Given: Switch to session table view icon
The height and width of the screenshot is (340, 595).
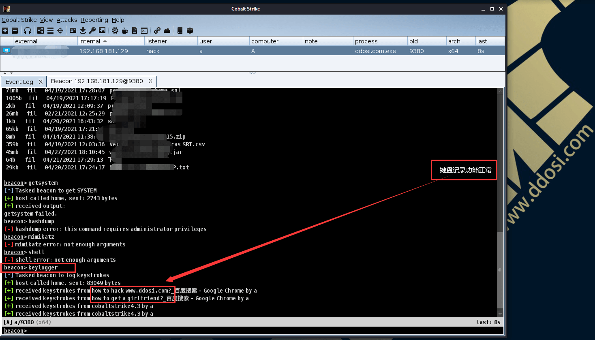Looking at the screenshot, I should click(x=50, y=30).
